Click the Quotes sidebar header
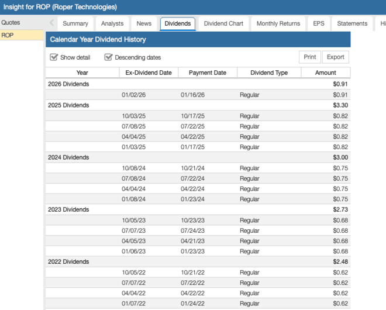 [x=11, y=22]
